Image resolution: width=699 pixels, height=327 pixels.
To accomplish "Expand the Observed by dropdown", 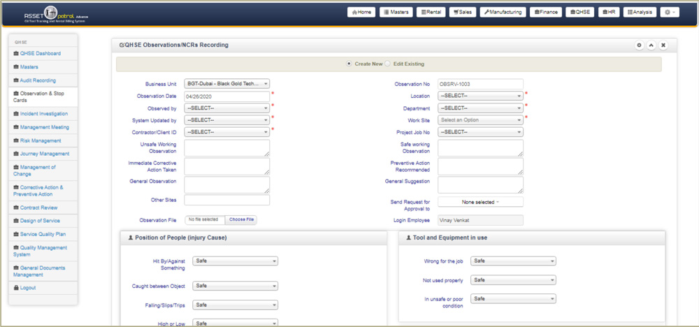I will point(226,108).
